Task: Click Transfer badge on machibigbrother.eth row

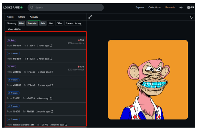Action: [x=13, y=119]
